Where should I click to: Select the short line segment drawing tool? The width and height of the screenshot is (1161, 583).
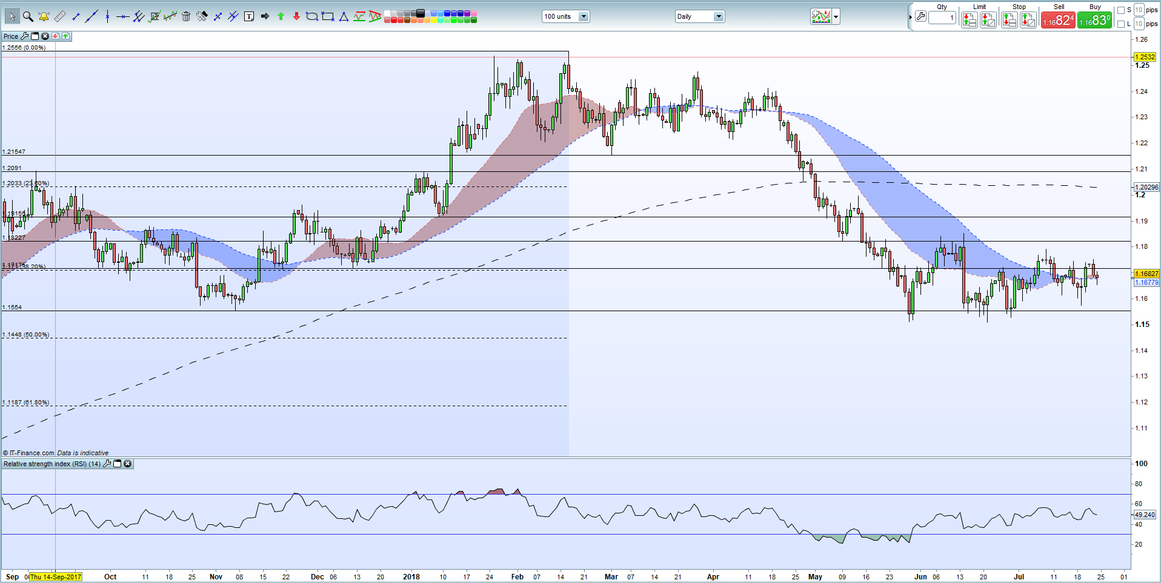click(75, 16)
